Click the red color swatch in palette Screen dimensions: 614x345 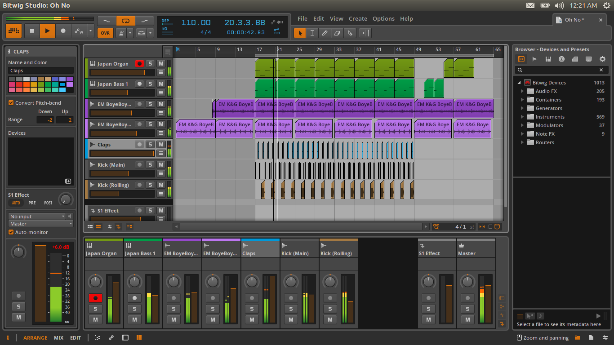pyautogui.click(x=19, y=84)
